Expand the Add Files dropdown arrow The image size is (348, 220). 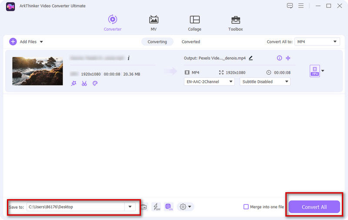tap(41, 42)
